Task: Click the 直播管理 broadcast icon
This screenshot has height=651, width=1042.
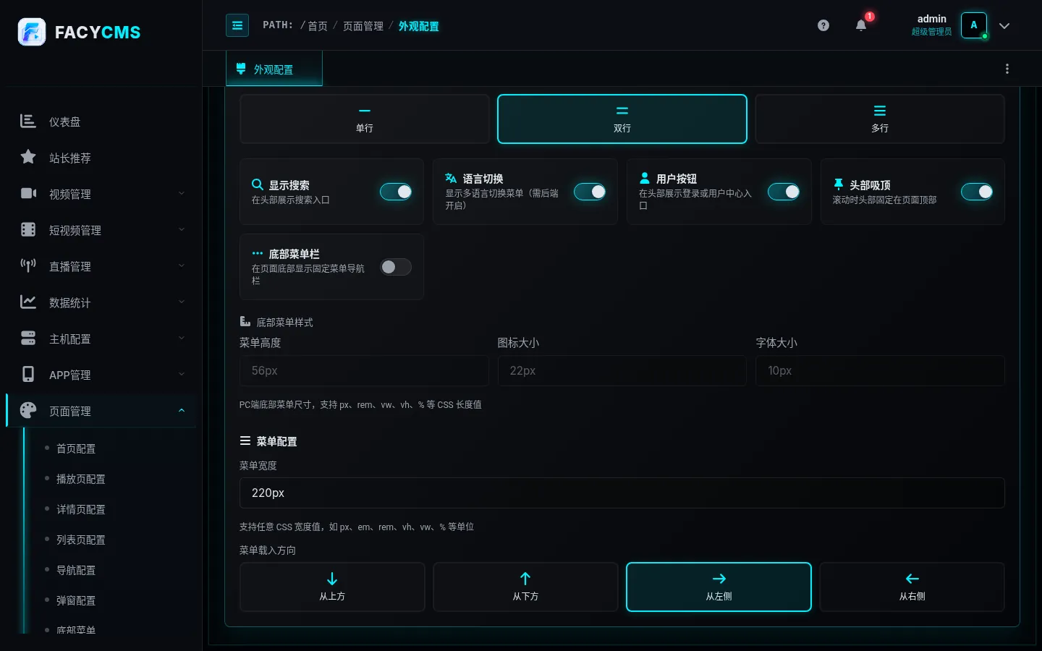Action: coord(28,265)
